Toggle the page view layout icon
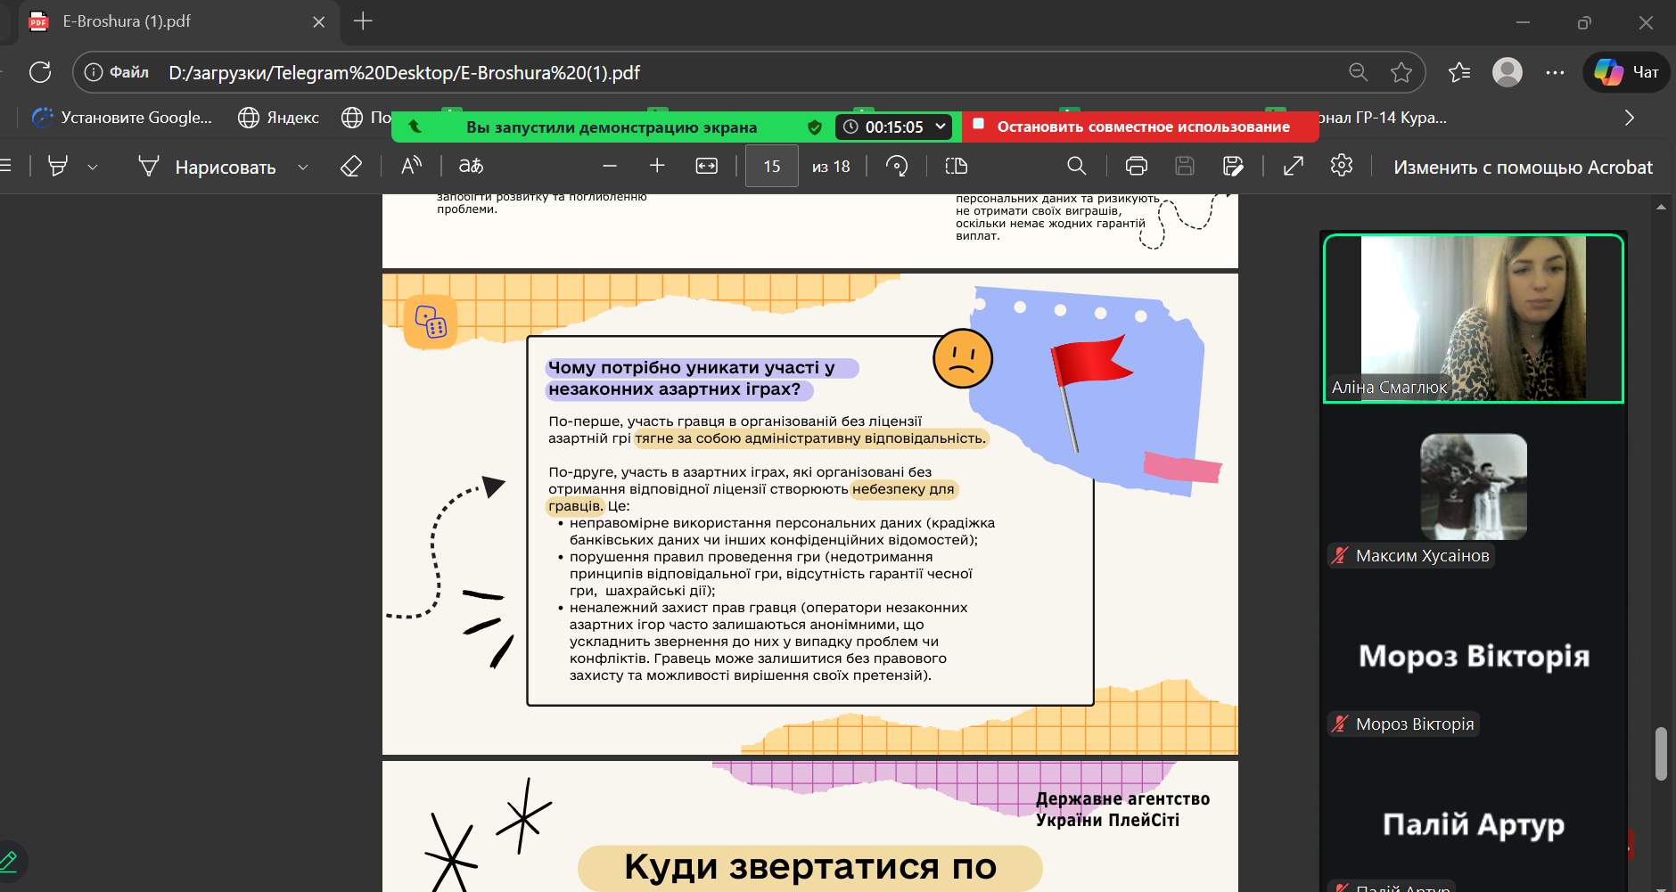 click(x=956, y=167)
